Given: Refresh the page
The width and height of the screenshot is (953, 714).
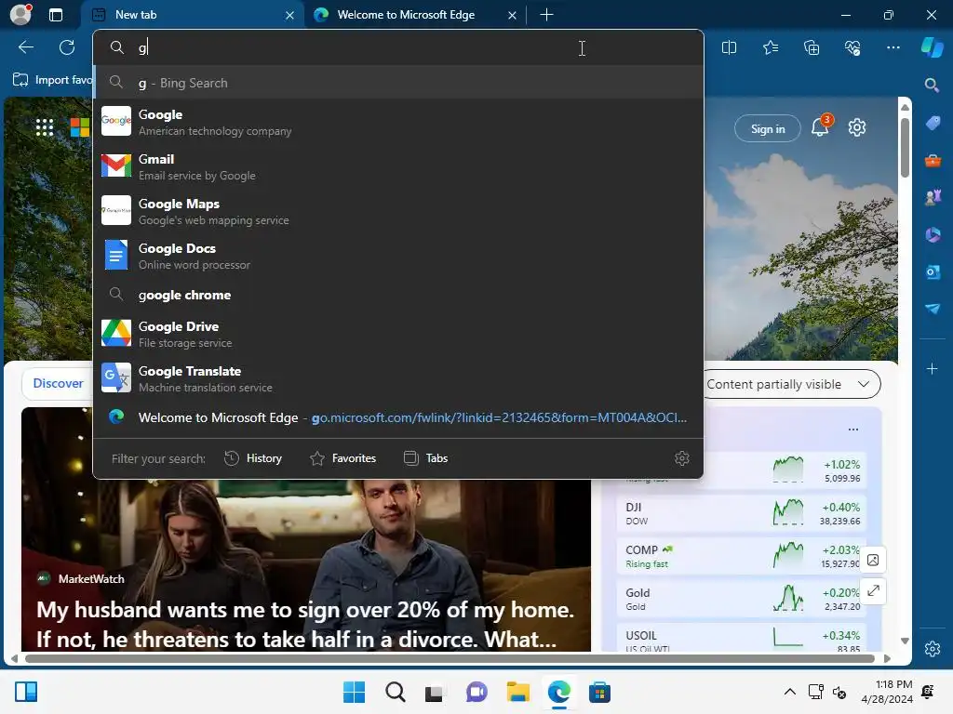Looking at the screenshot, I should [67, 47].
